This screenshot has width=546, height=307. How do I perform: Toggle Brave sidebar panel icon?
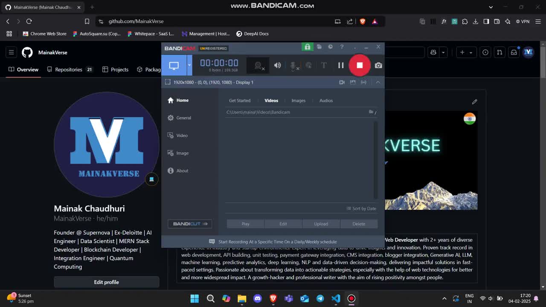click(x=486, y=21)
